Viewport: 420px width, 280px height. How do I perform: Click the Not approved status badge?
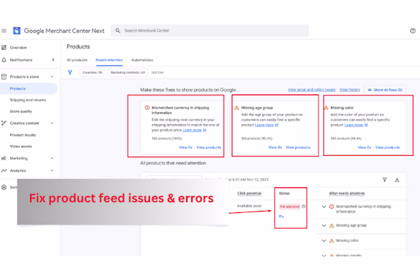click(x=290, y=206)
